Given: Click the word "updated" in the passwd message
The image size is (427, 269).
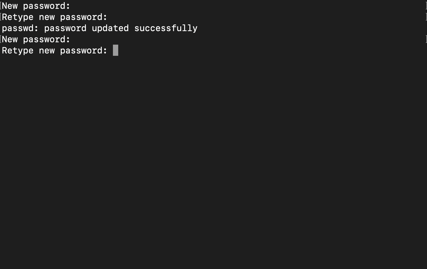Looking at the screenshot, I should [x=110, y=28].
